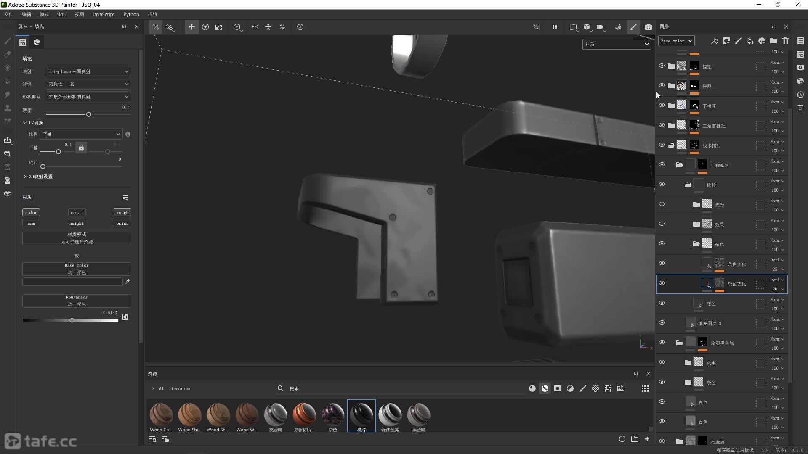Select the Eraser tool in left toolbar

(7, 54)
